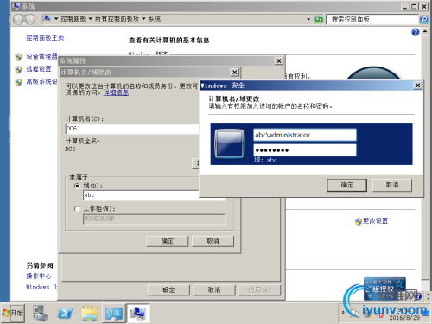Open 远程设置 link
This screenshot has height=324, width=432.
coord(39,69)
